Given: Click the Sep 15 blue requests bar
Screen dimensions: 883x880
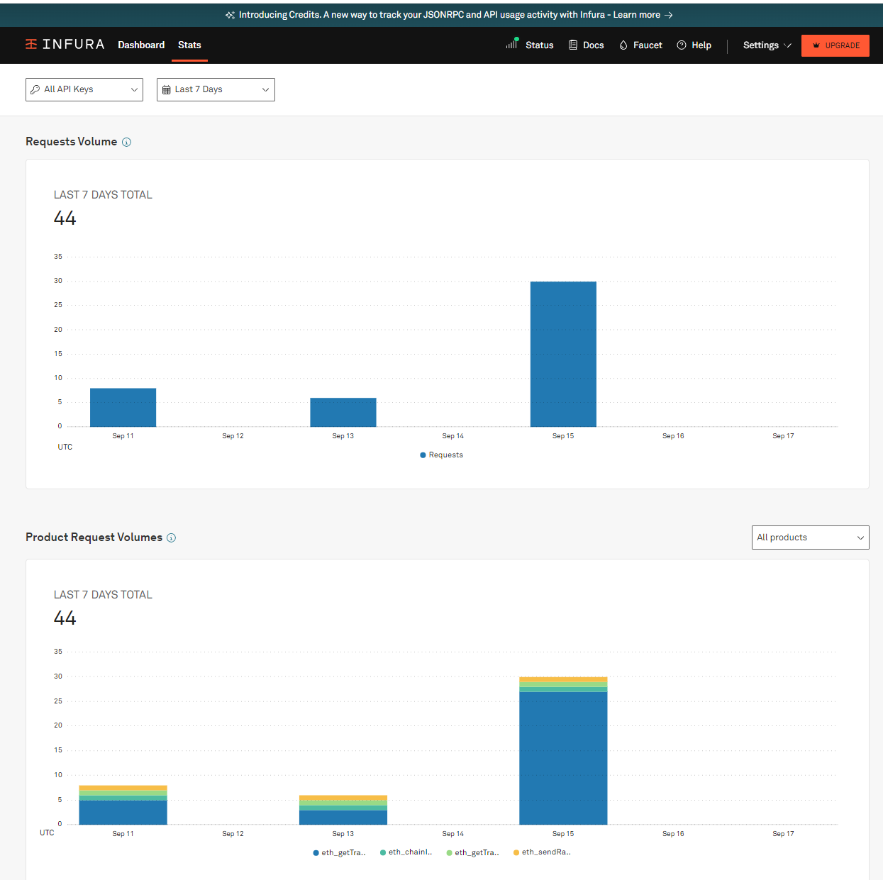Looking at the screenshot, I should 563,354.
